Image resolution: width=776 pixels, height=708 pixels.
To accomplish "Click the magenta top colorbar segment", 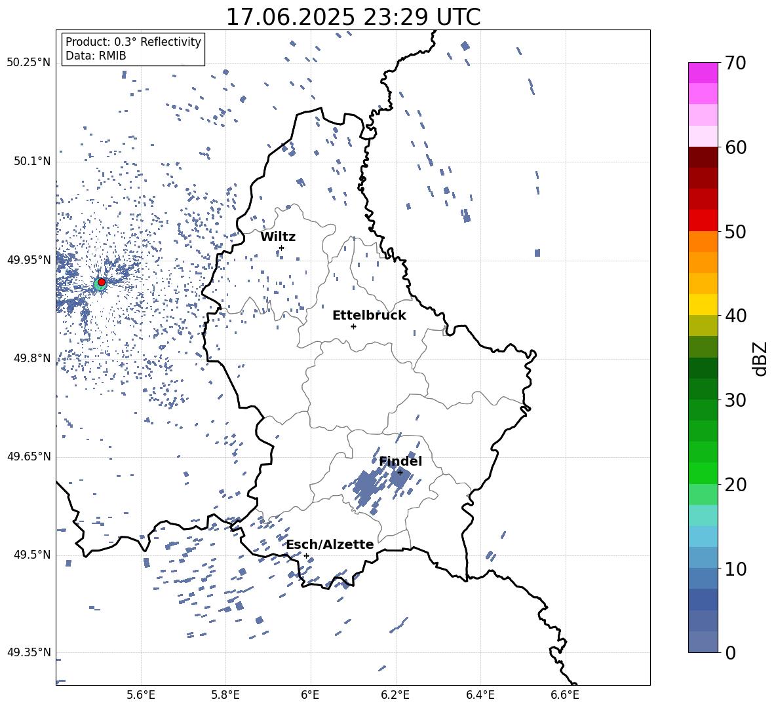I will [703, 73].
